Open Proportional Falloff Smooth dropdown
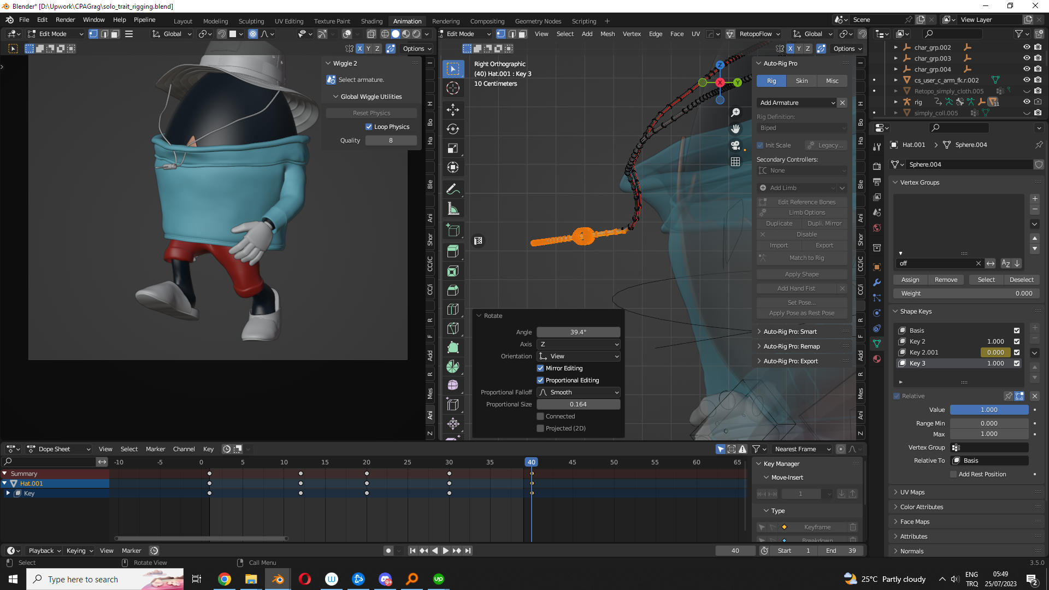 (579, 392)
